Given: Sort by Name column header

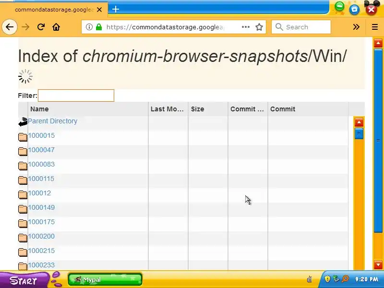Looking at the screenshot, I should 88,109.
